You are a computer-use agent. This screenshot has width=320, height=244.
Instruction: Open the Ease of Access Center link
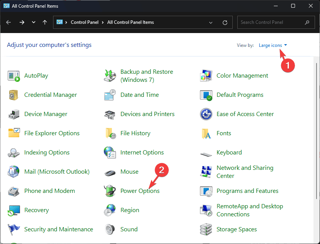pyautogui.click(x=245, y=114)
